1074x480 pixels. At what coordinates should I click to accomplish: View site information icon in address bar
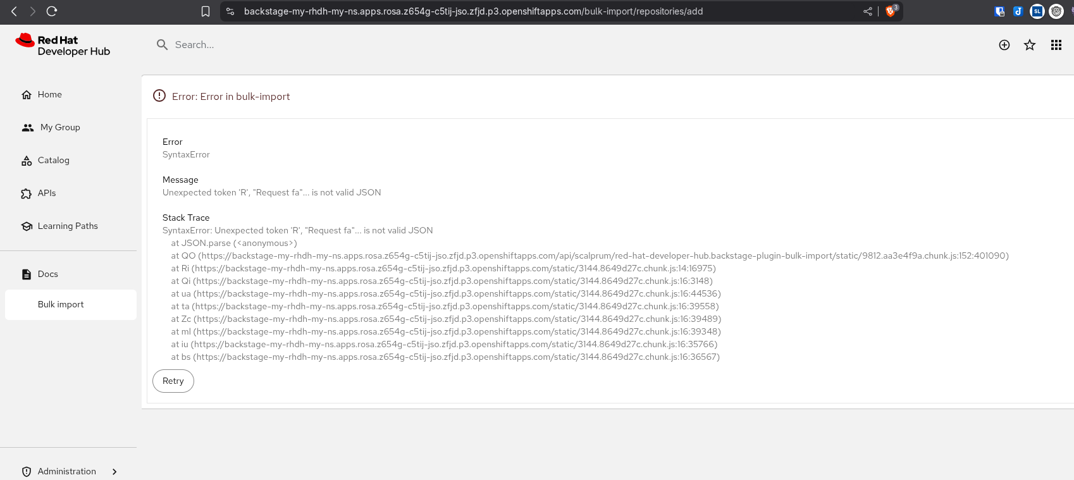(230, 11)
